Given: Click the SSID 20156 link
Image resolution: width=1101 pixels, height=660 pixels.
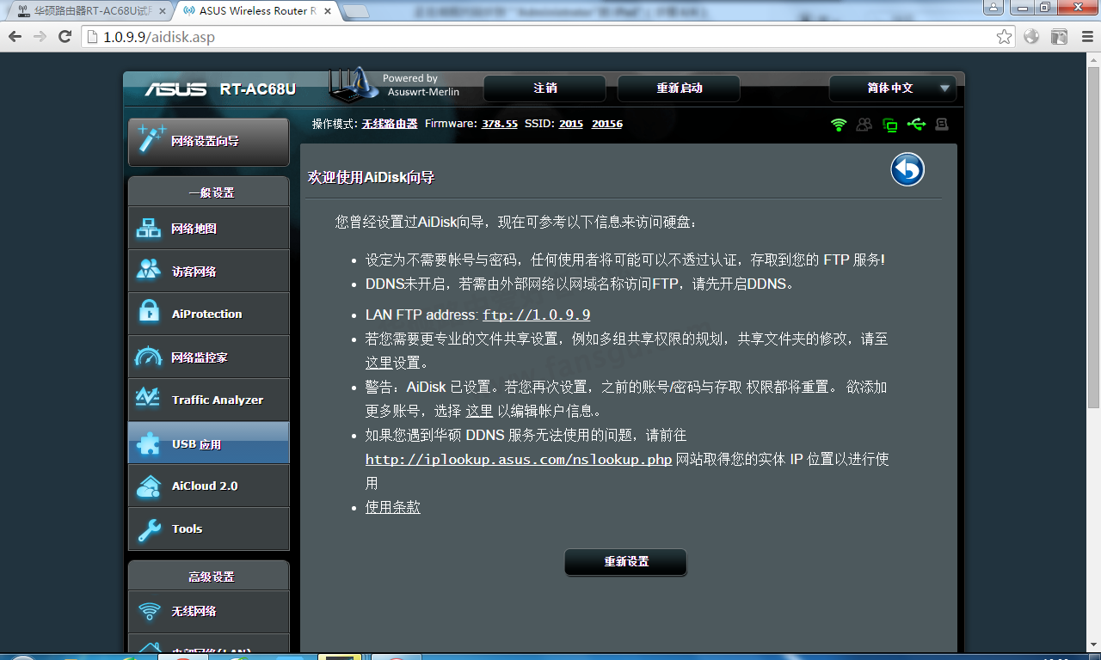Looking at the screenshot, I should coord(607,124).
